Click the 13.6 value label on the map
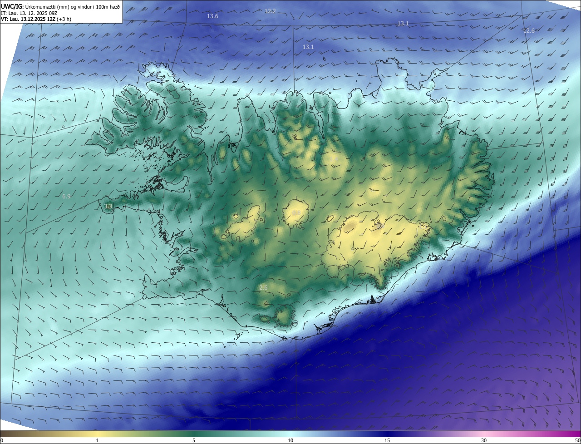The width and height of the screenshot is (581, 444). coord(212,16)
